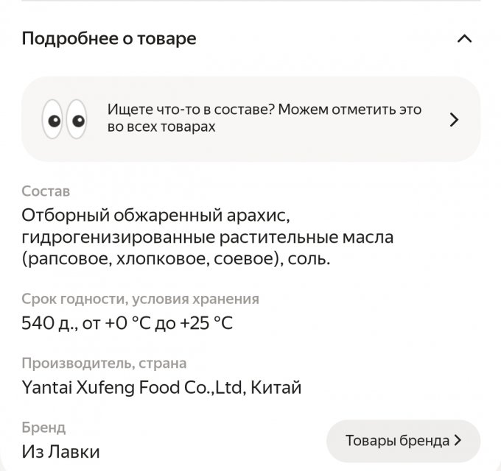Click the googly eyes icon
Viewport: 501px width, 471px height.
(x=65, y=119)
